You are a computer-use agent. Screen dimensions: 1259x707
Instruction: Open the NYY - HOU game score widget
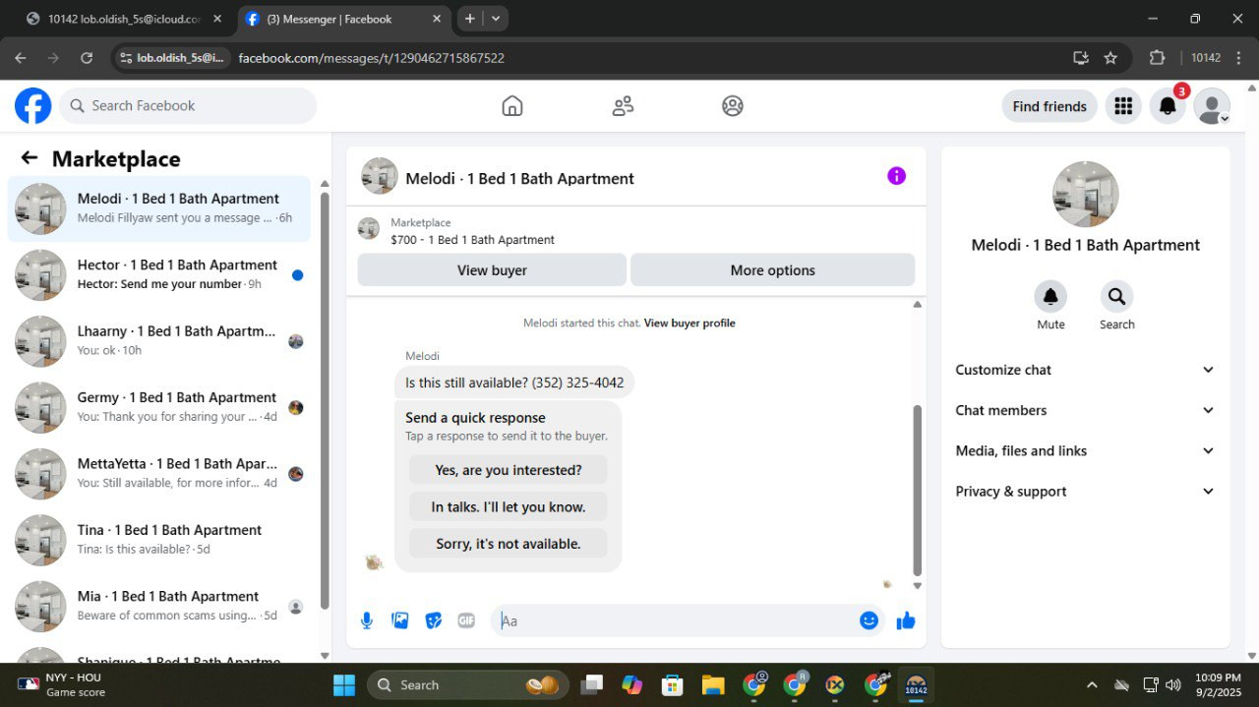pos(61,684)
